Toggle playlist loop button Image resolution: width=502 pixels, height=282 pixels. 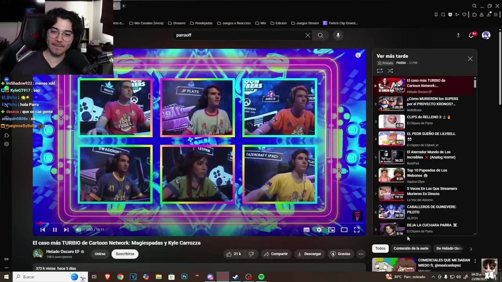click(x=380, y=71)
